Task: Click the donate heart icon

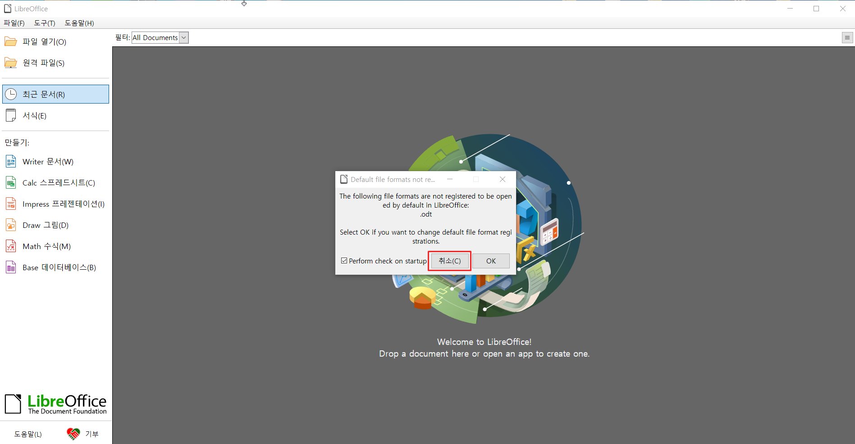Action: click(x=73, y=434)
